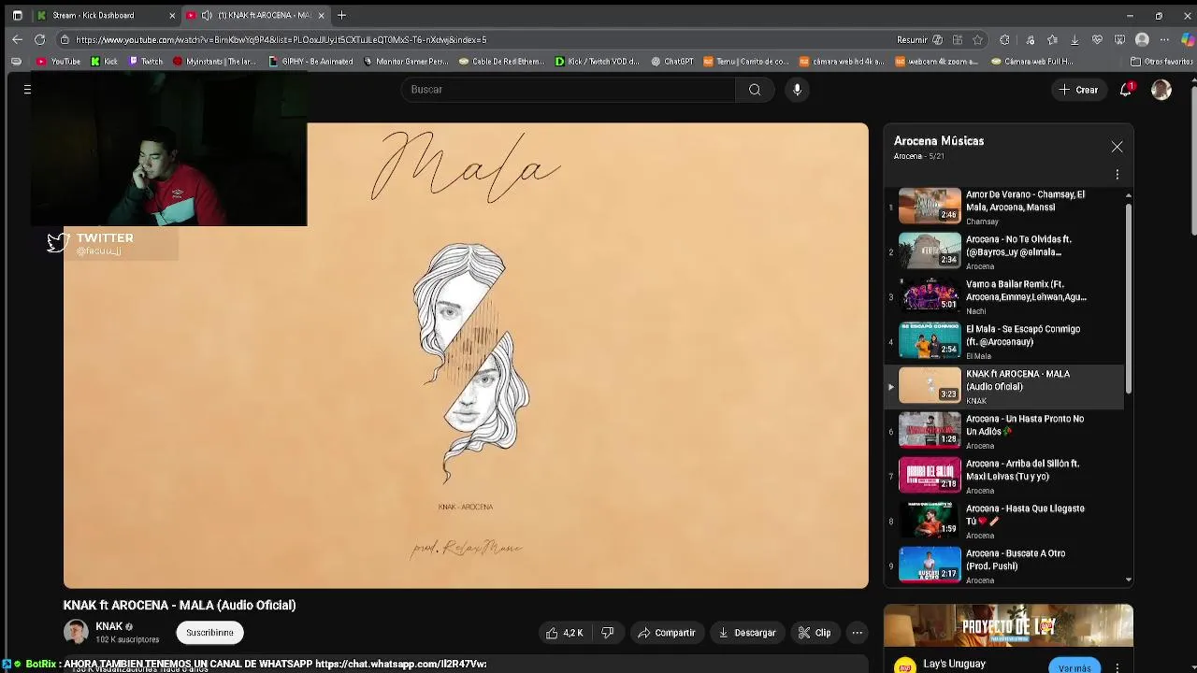
Task: Dislike the video with thumbs-down
Action: coord(607,633)
